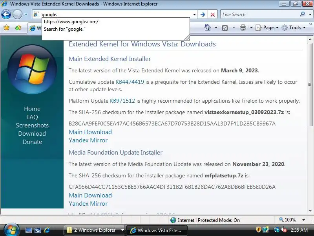Open the Screenshots sidebar link
314x236 pixels.
click(32, 125)
